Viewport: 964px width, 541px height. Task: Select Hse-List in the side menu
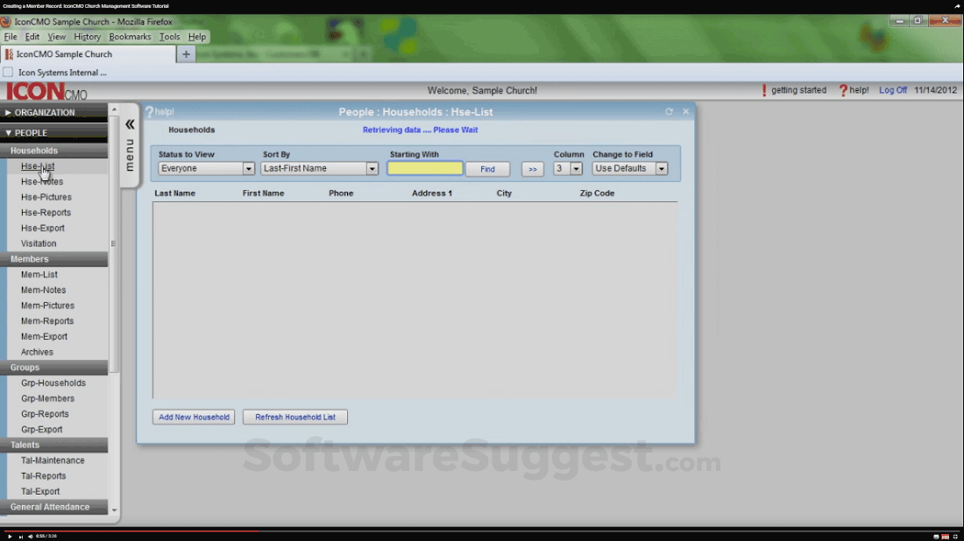tap(38, 165)
